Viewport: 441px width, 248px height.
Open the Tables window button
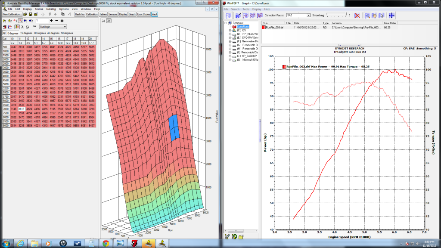(x=103, y=14)
